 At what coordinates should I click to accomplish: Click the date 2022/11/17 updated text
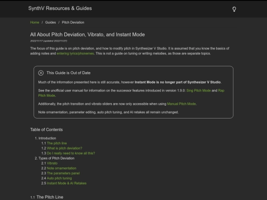tap(48, 41)
